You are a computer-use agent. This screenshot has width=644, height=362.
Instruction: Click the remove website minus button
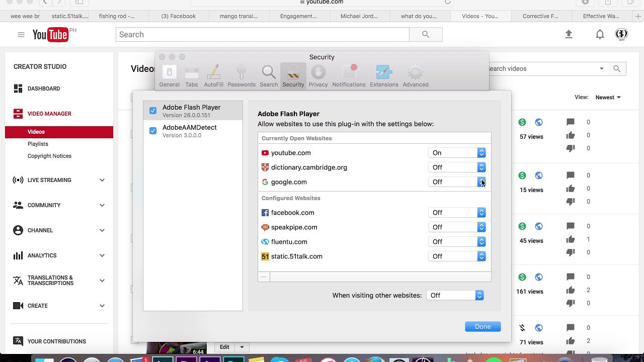coord(264,277)
